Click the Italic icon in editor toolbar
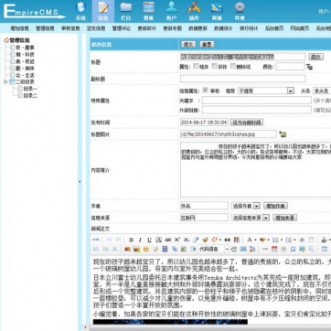331x331 pixels. tap(140, 240)
